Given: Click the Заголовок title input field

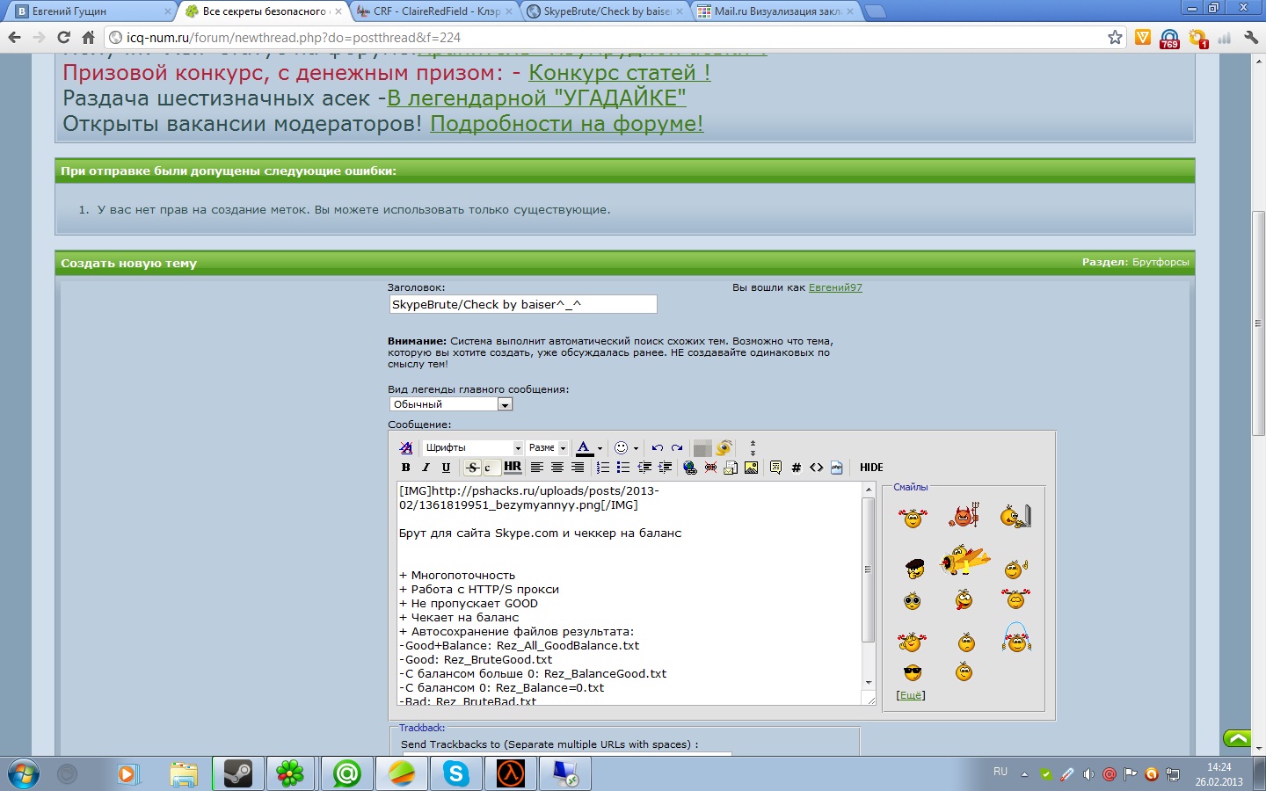Looking at the screenshot, I should coord(523,304).
